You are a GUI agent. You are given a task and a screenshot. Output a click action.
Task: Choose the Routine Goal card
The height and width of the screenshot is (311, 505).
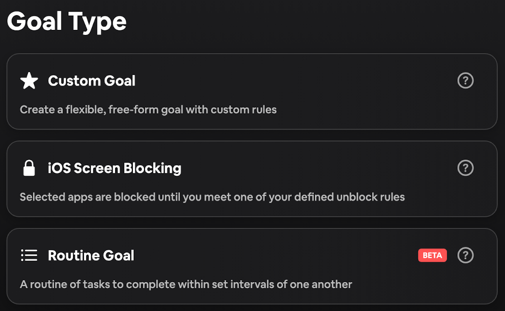252,266
